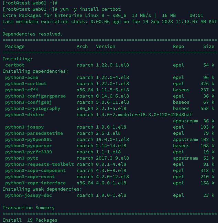Screen dimensions: 218x223
Task: Click 'baseos' repo for python3-cffi
Action: pos(181,90)
